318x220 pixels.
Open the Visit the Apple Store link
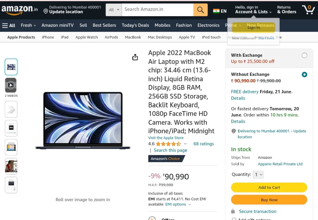click(x=166, y=138)
